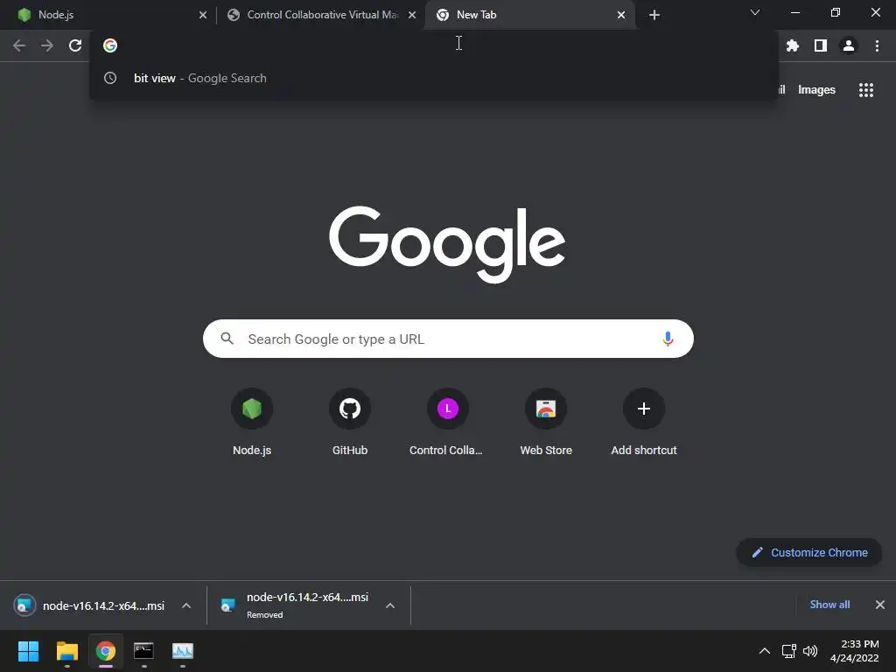Close the Node.js tab
Screen dimensions: 896x672
203,15
